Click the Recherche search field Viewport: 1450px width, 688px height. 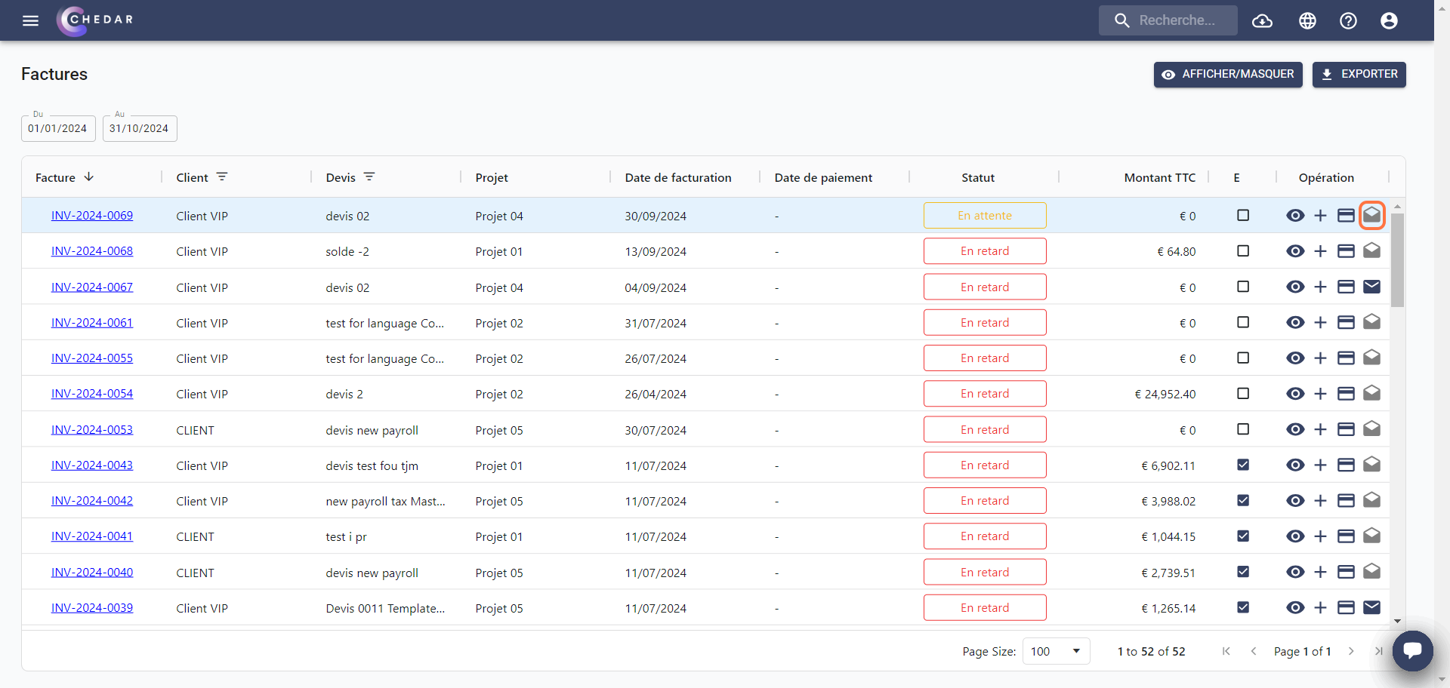tap(1168, 20)
